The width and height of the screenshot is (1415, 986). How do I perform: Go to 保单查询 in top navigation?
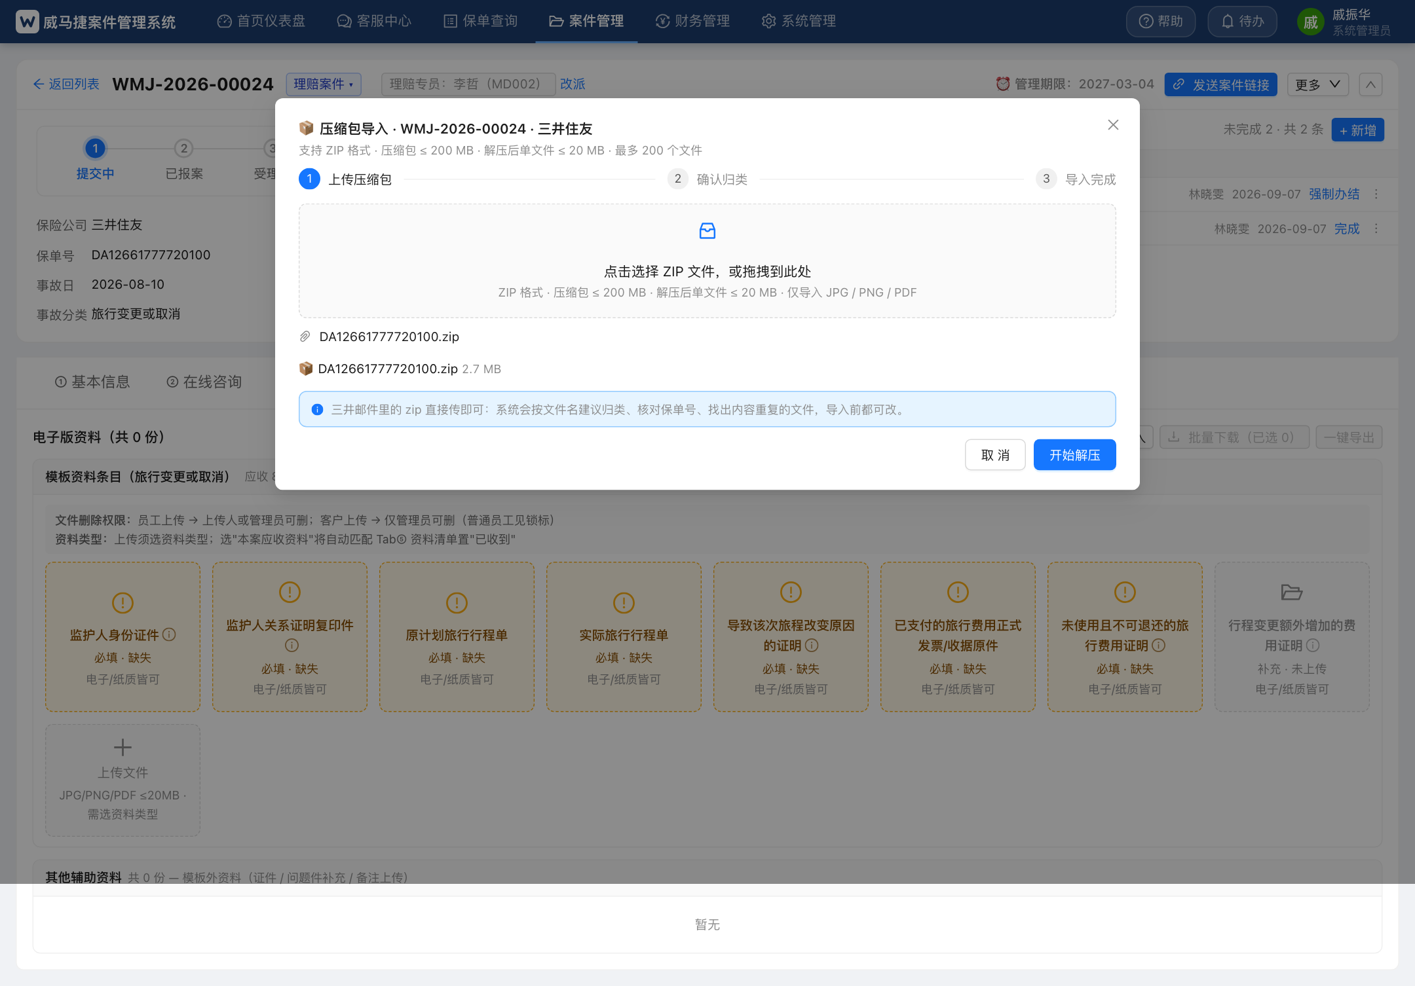click(x=481, y=22)
